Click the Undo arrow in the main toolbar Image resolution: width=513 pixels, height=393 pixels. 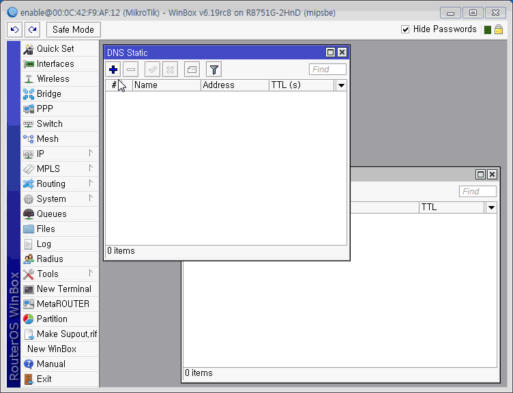[15, 30]
